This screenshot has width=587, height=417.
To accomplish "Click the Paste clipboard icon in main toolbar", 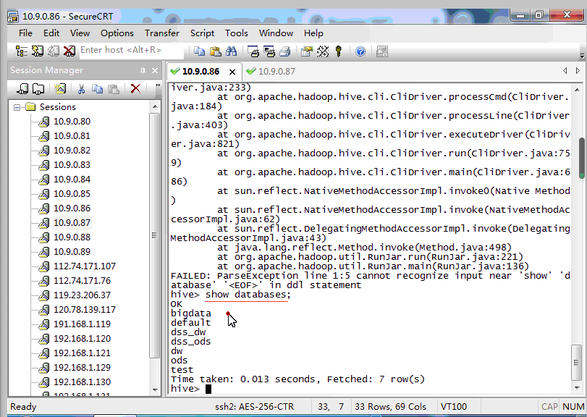I will pos(216,51).
